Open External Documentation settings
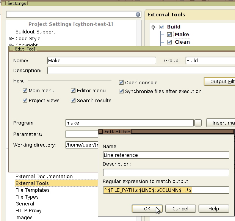Screen dimensions: 235x221 click(x=44, y=177)
